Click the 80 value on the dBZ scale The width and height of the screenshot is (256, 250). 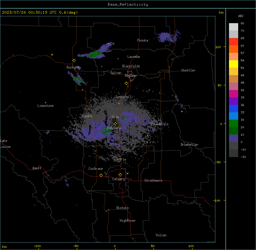(242, 23)
